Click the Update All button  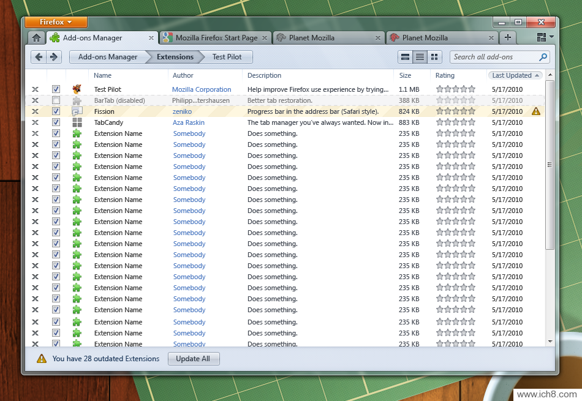pyautogui.click(x=193, y=359)
